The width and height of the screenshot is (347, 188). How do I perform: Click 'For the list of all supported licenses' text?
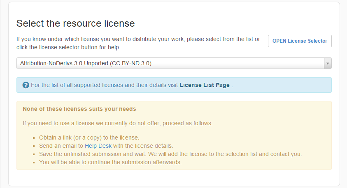point(104,85)
